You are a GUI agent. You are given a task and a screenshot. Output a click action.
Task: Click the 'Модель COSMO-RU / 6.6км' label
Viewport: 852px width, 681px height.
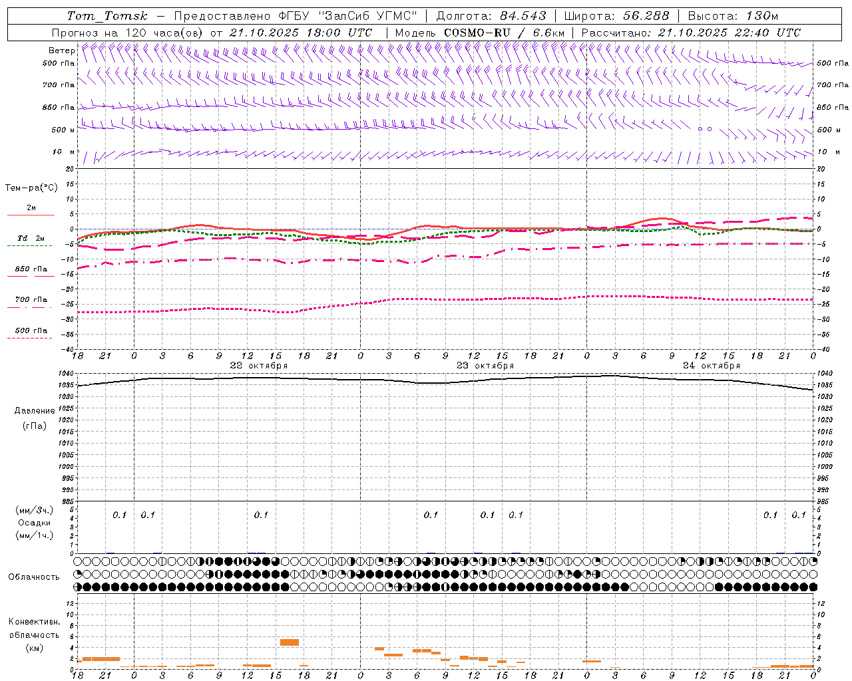tap(480, 33)
